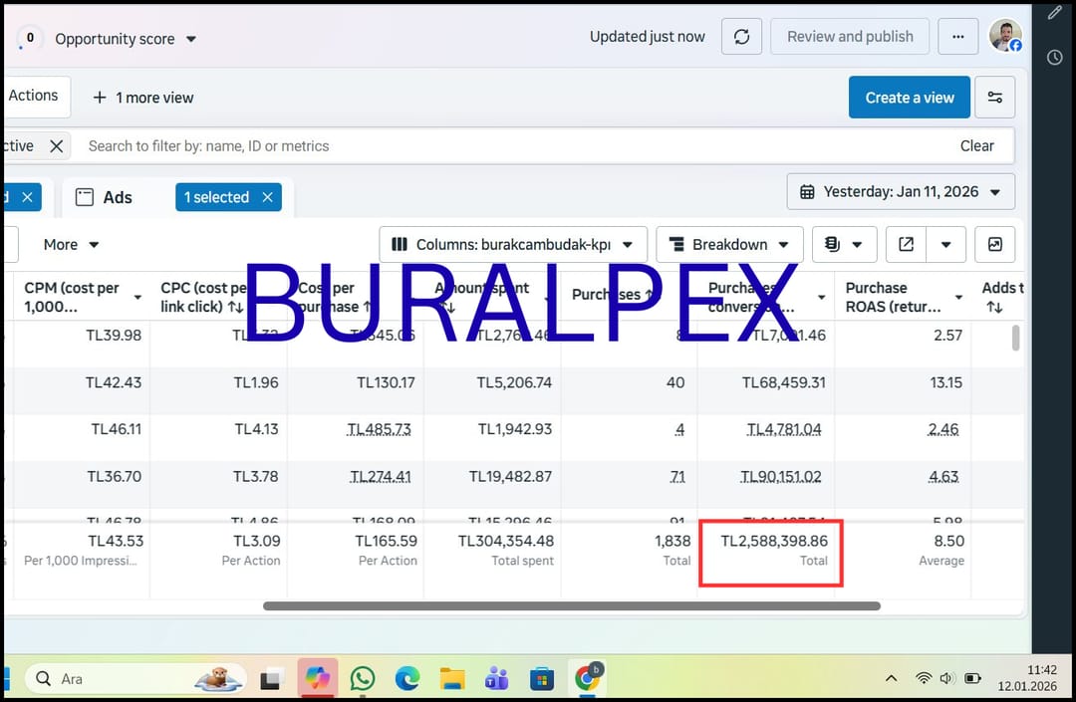The image size is (1076, 702).
Task: Sort by the Adds to cart column
Action: coord(994,307)
